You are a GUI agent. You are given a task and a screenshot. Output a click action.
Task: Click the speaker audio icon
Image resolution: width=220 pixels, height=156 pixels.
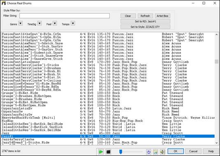tap(162, 151)
